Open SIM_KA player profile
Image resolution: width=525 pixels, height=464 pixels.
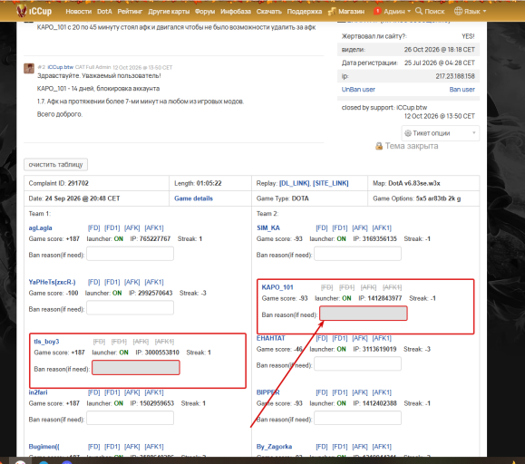[268, 227]
